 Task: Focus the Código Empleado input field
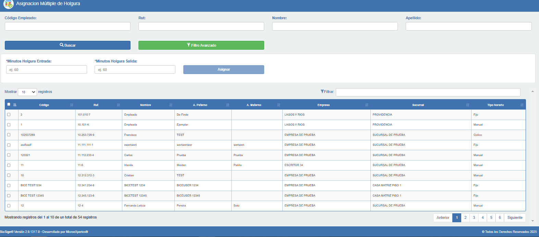pos(68,26)
